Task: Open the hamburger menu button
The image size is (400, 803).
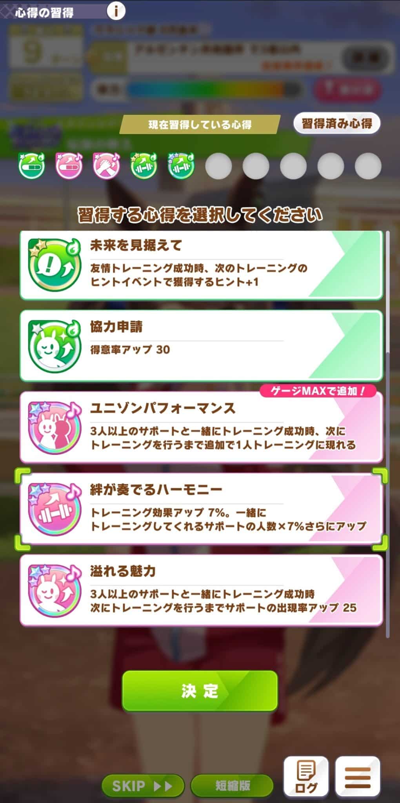Action: point(358,777)
